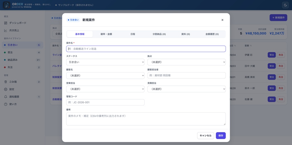This screenshot has width=292, height=145.
Task: Click 受注 button in 田中 大輔 row
Action: tap(272, 66)
